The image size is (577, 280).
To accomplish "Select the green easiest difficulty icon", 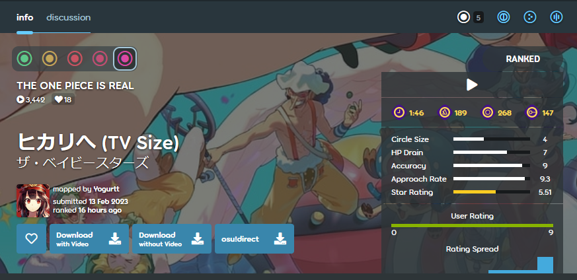I will pyautogui.click(x=24, y=58).
